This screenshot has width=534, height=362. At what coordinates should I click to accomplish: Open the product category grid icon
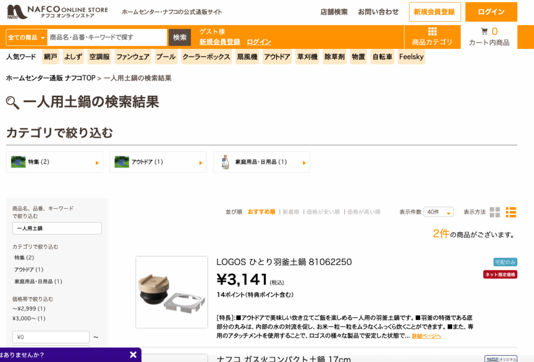(x=432, y=32)
